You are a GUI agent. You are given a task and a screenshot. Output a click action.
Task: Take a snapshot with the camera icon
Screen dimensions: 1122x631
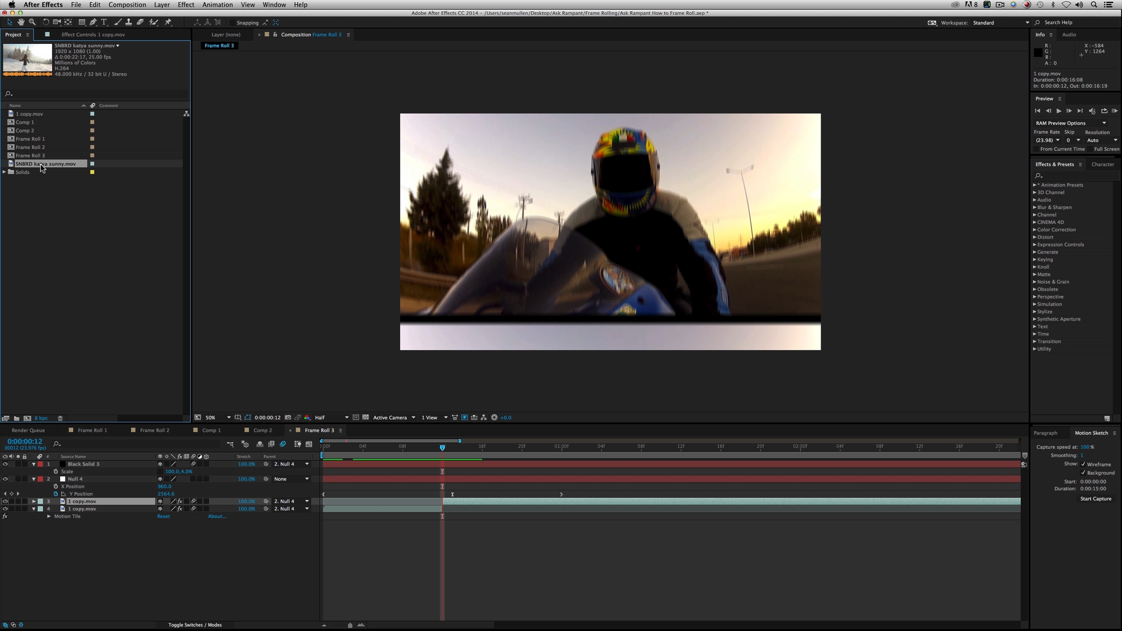[x=288, y=418]
